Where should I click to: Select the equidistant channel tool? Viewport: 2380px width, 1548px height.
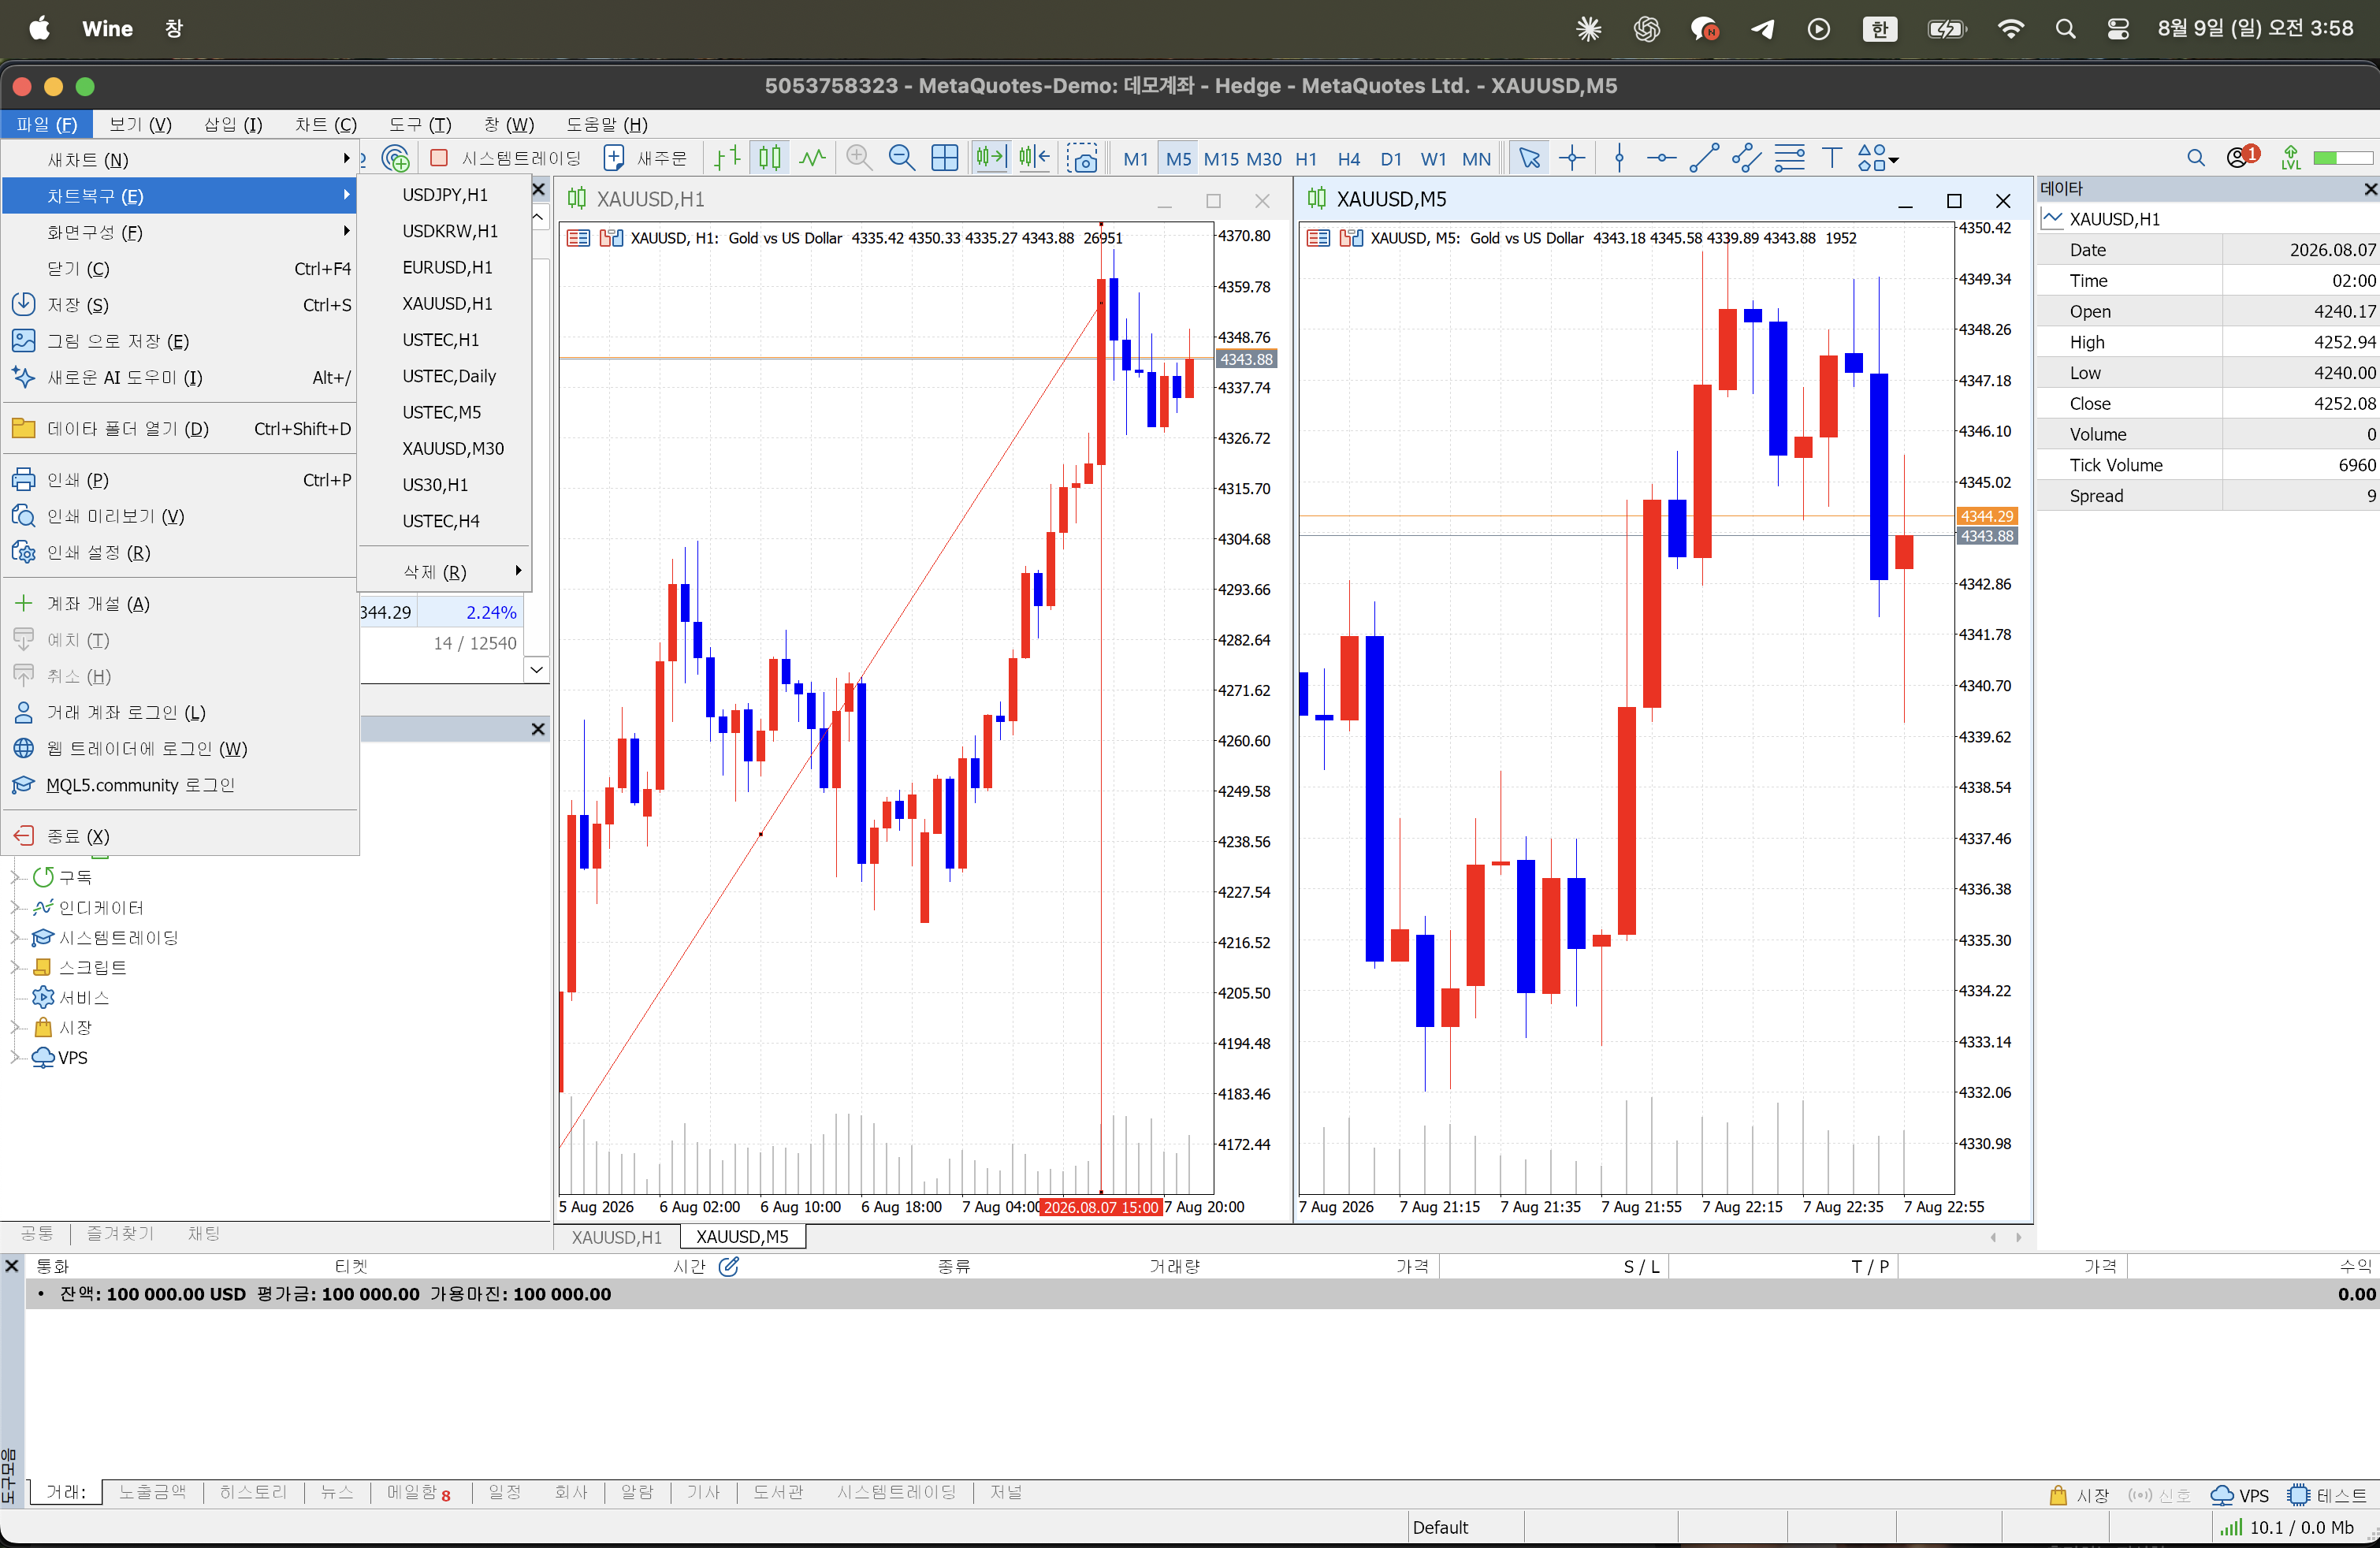click(x=1747, y=158)
